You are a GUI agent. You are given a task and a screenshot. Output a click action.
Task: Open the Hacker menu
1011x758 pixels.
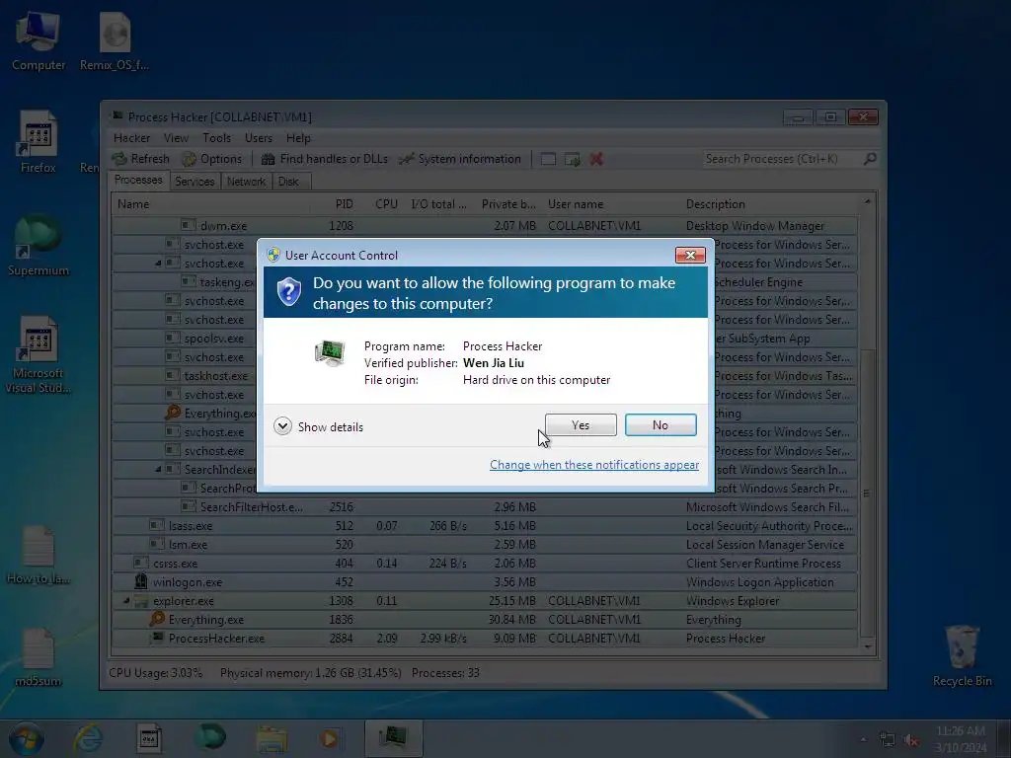(x=131, y=138)
